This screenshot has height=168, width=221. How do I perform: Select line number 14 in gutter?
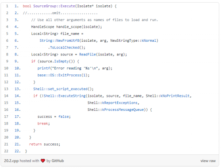6,96
